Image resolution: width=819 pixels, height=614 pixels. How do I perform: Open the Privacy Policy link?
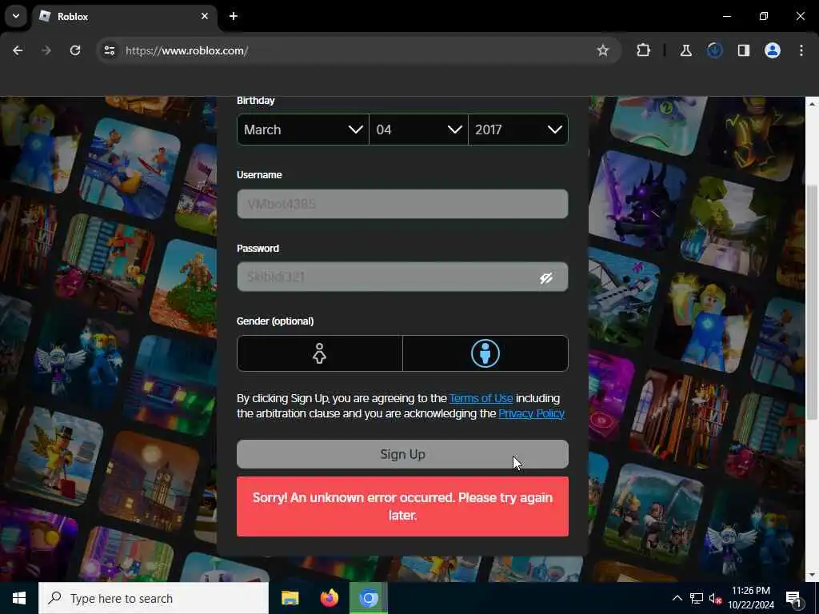click(x=531, y=413)
